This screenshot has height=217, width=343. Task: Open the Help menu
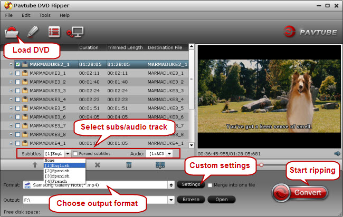[x=64, y=15]
